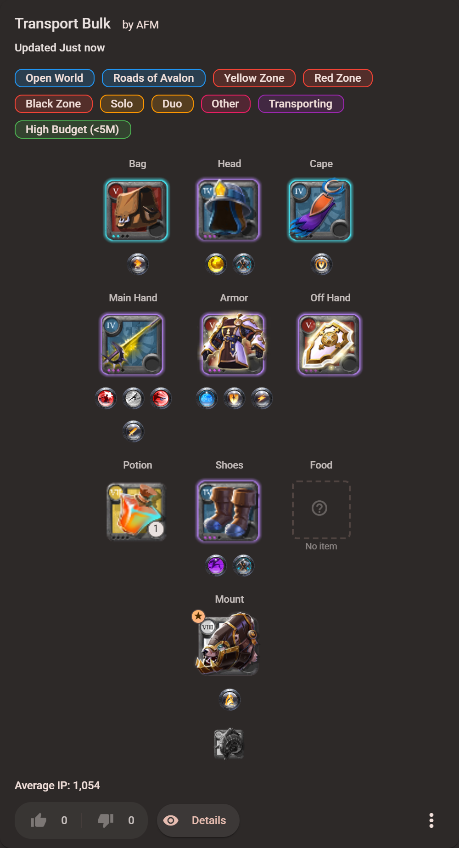Select the Head hood item icon
This screenshot has height=848, width=459.
point(229,210)
